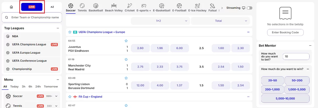The height and width of the screenshot is (108, 318).
Task: Open the 1×2 market dropdown
Action: point(160,21)
